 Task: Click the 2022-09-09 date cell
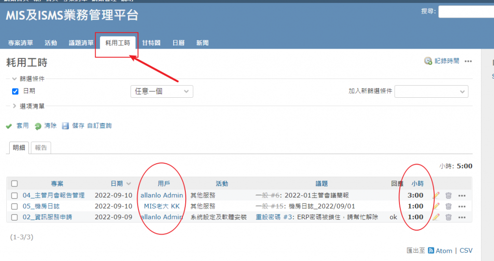point(113,217)
